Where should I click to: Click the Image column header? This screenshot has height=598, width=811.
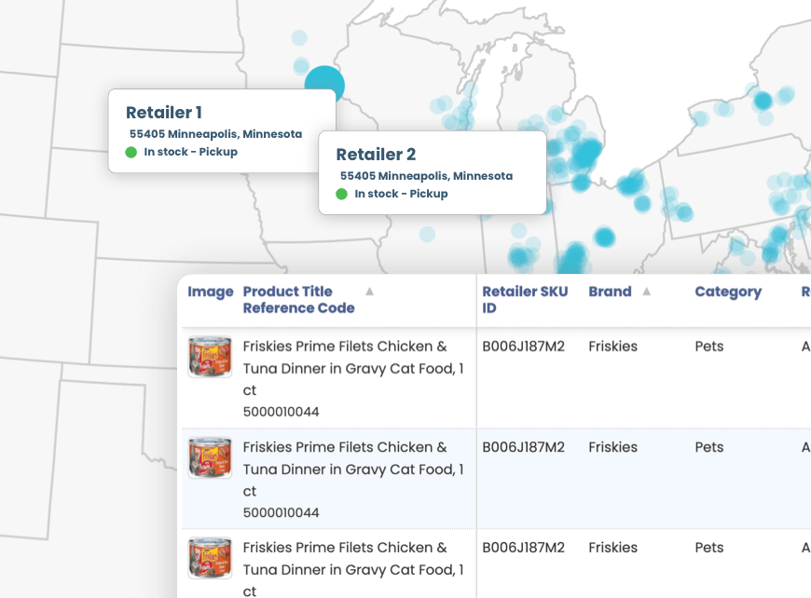(x=210, y=292)
